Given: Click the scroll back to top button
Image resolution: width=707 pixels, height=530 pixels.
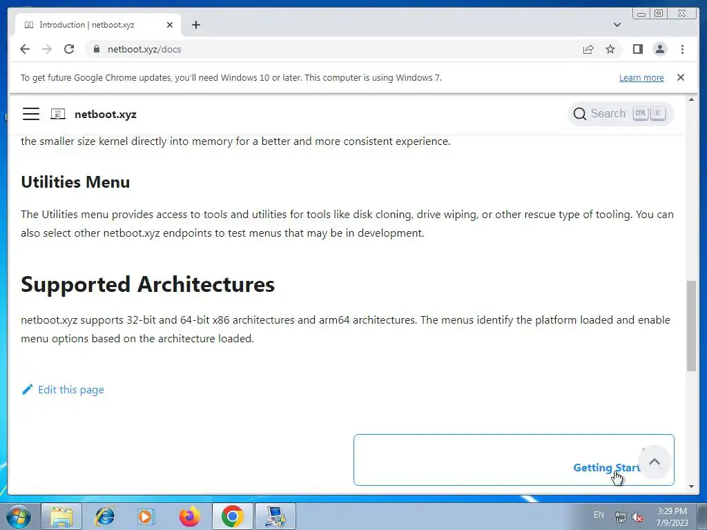Looking at the screenshot, I should pos(655,462).
